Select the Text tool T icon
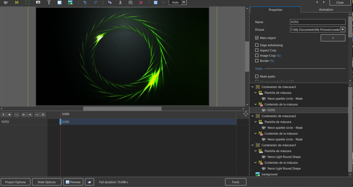 [x=49, y=2]
